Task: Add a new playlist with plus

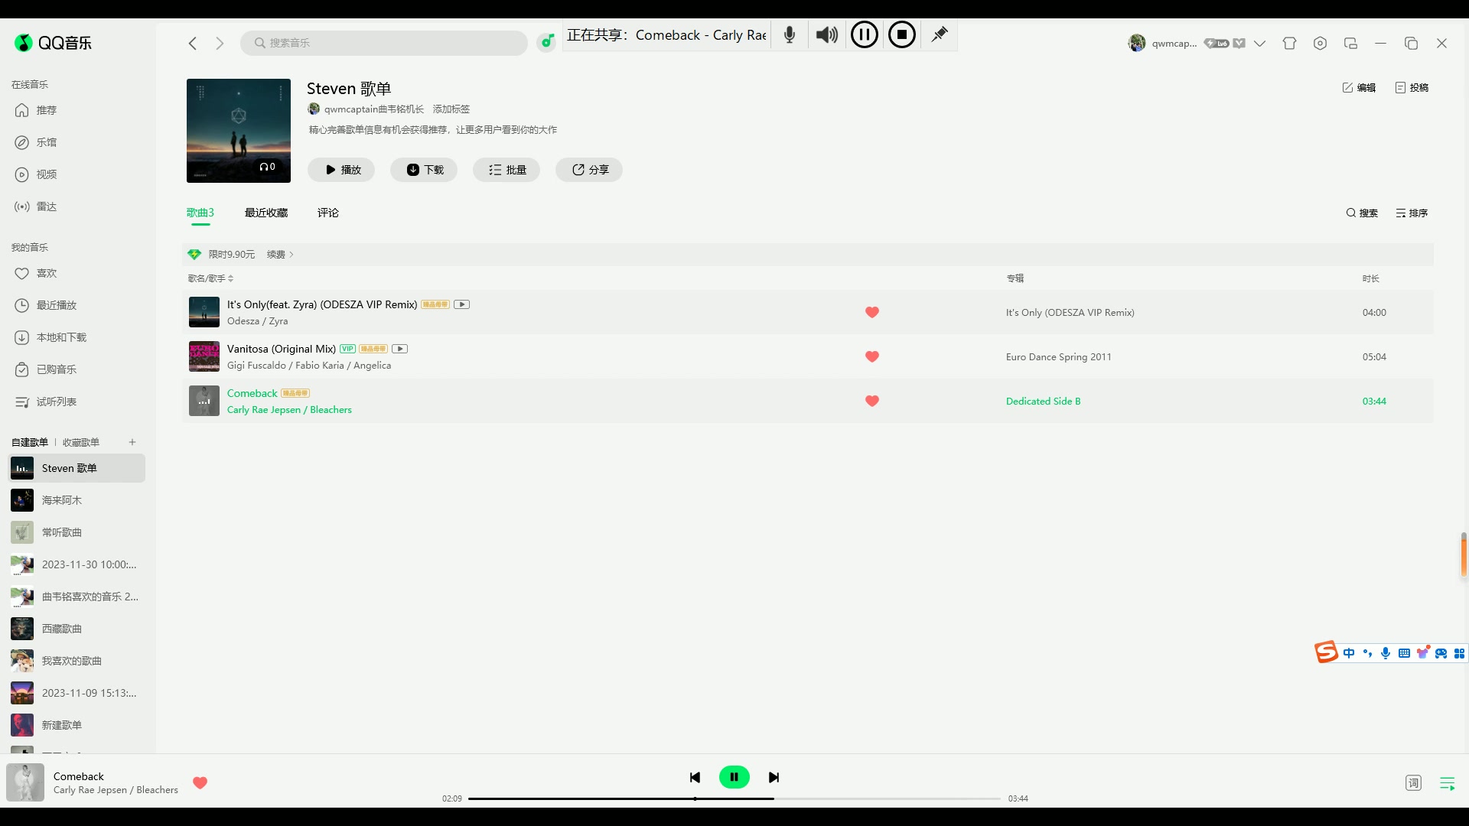Action: (x=132, y=442)
